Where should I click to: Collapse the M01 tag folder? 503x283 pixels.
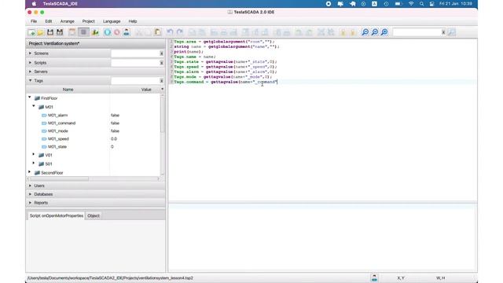(34, 106)
